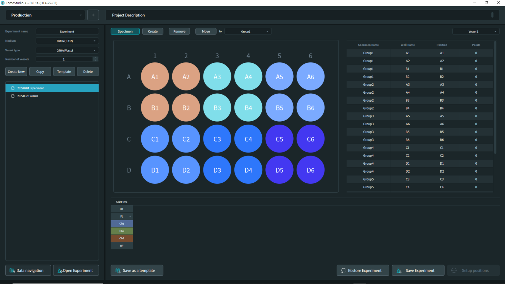This screenshot has width=505, height=284.
Task: Click the plus icon next to Production
Action: [93, 15]
